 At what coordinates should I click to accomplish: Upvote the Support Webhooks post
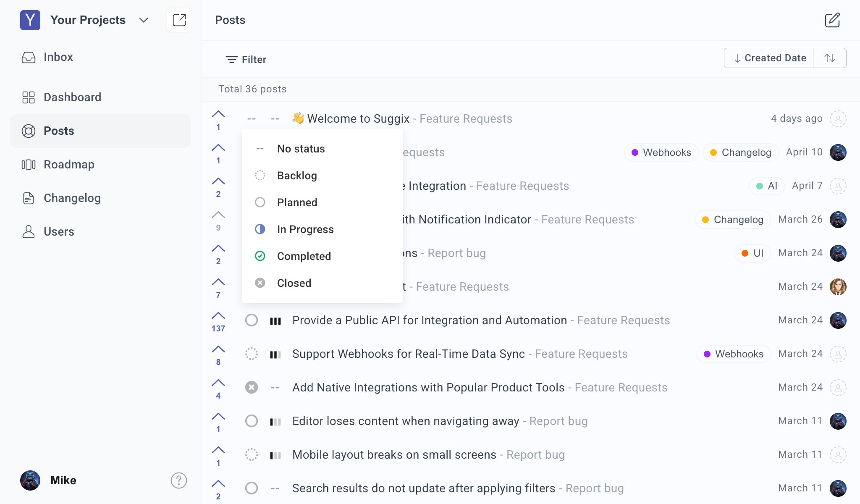[x=218, y=355]
